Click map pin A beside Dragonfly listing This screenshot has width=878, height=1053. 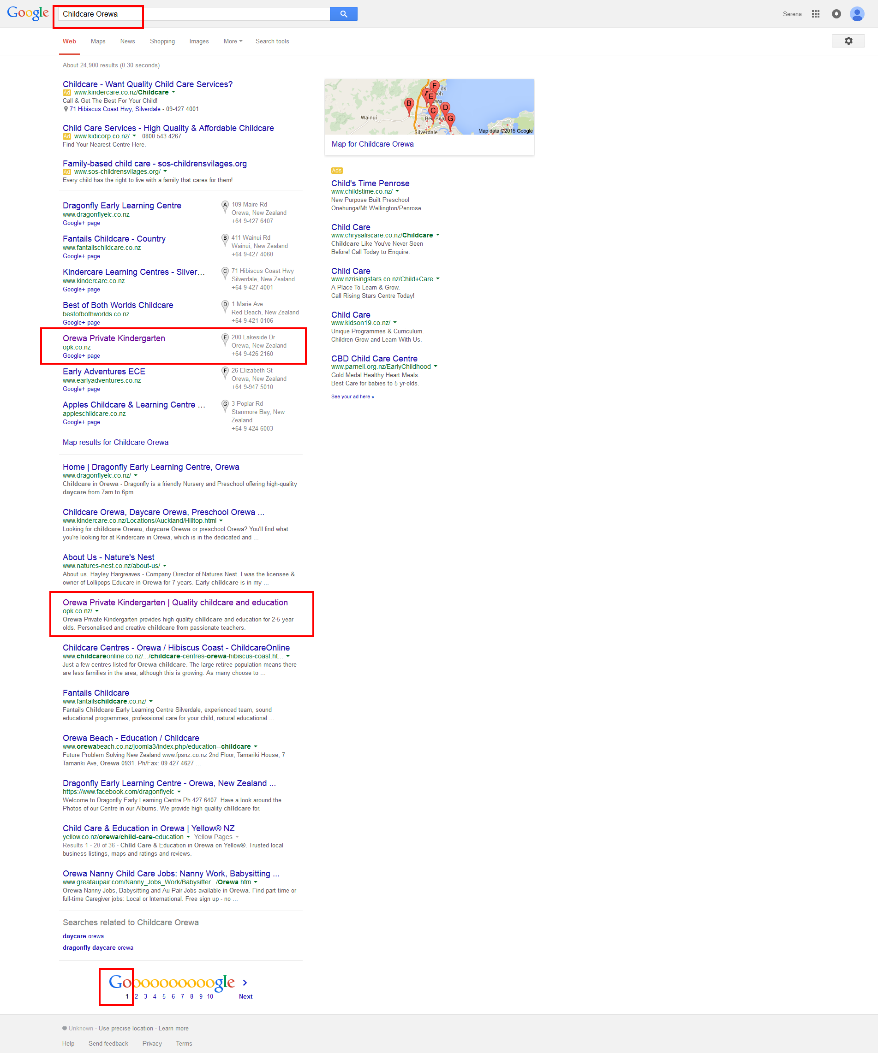click(x=225, y=206)
